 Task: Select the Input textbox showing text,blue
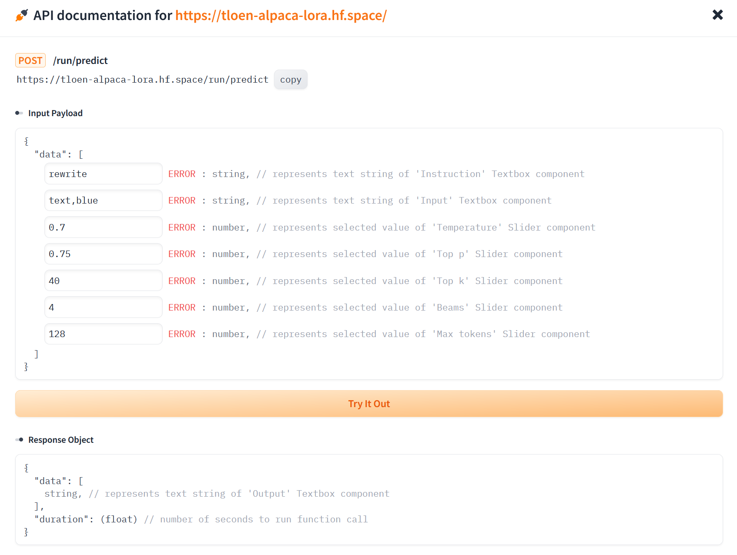coord(103,200)
